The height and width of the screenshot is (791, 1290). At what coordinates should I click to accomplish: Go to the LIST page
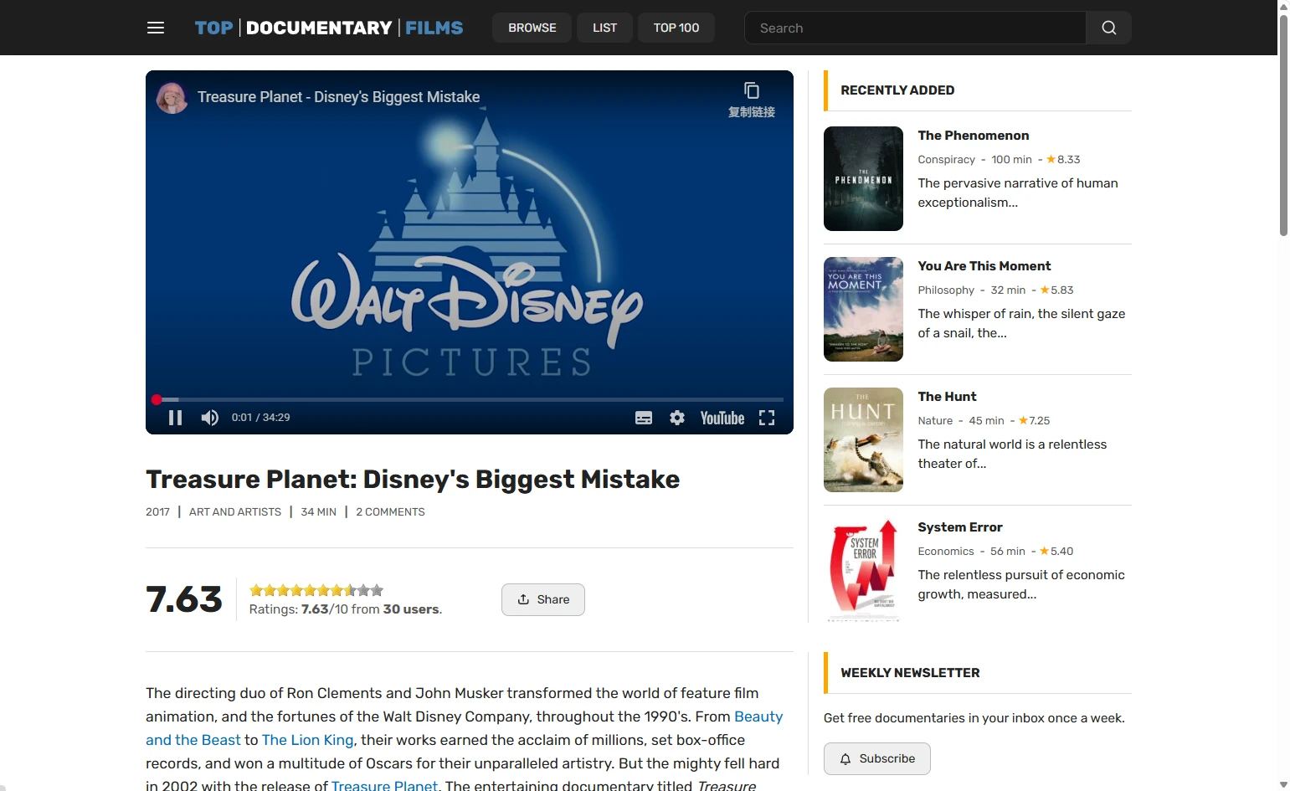tap(604, 28)
